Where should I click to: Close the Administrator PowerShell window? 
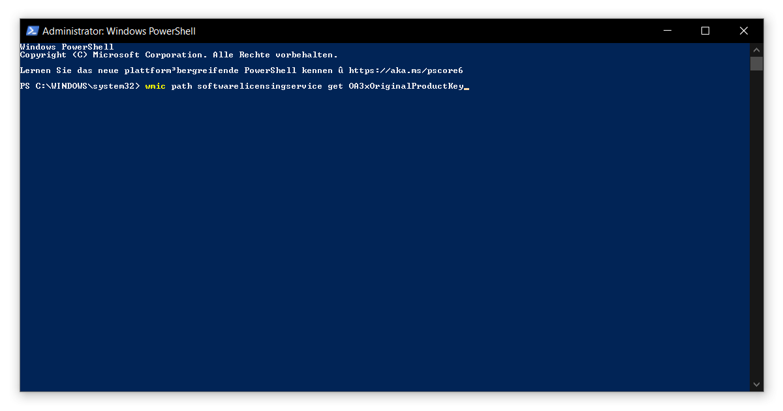(744, 31)
